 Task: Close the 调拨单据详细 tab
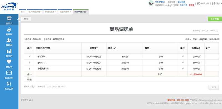[87, 12]
